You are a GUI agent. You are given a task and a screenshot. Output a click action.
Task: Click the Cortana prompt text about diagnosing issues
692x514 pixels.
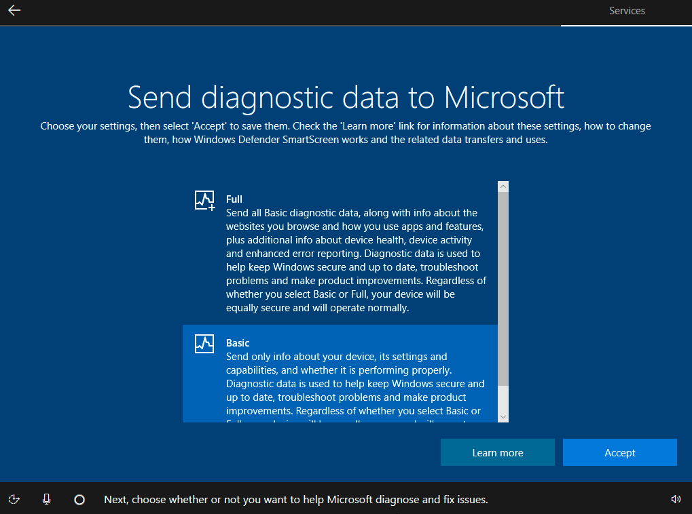pos(295,500)
